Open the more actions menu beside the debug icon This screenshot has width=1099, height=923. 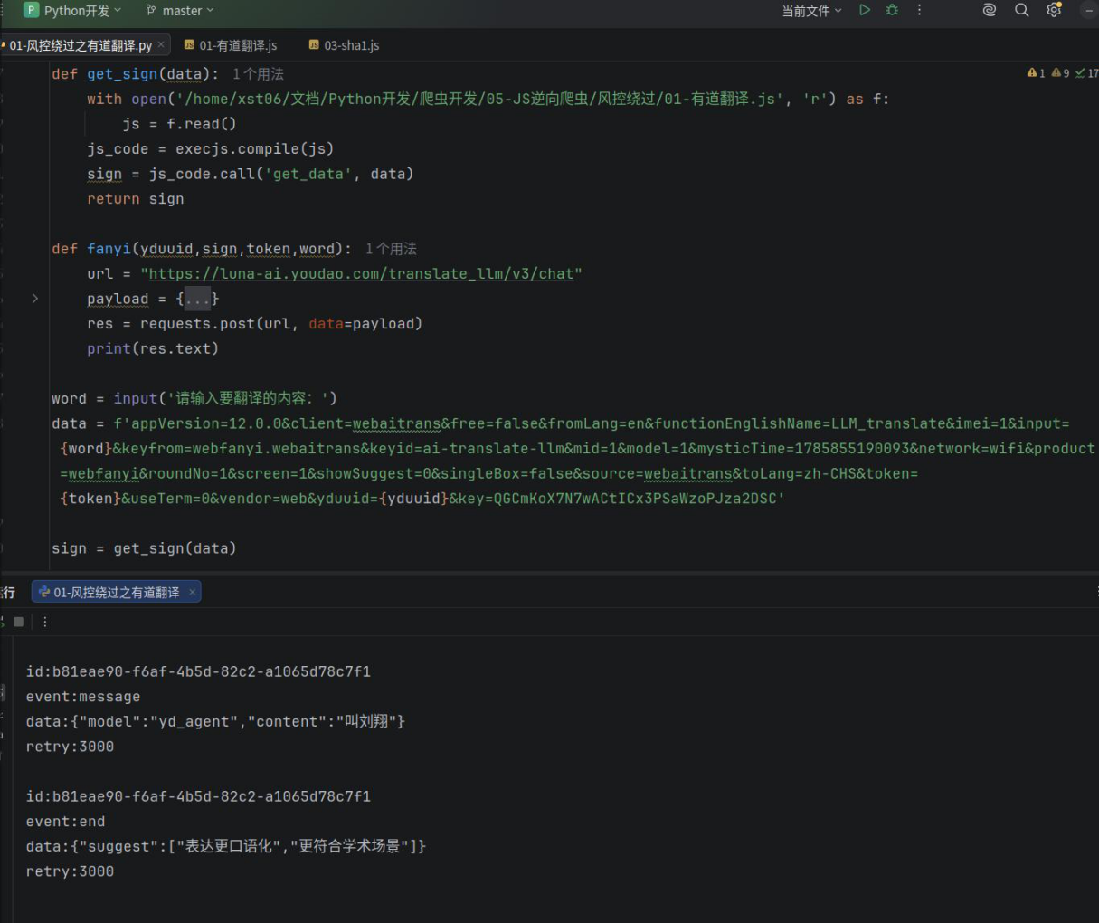pos(919,10)
